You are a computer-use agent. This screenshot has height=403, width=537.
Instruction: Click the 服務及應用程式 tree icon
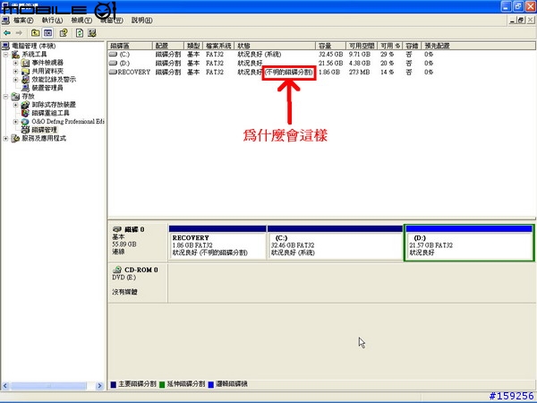15,138
